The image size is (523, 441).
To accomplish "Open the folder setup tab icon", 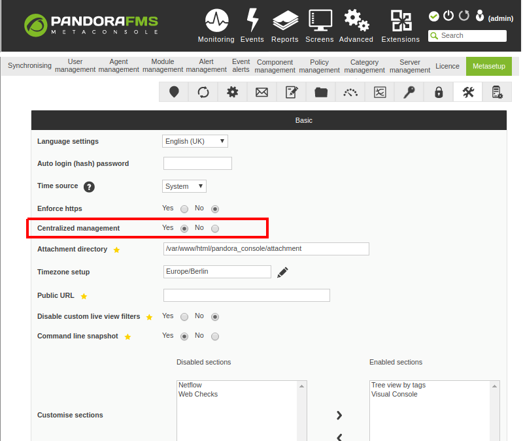I will (321, 92).
